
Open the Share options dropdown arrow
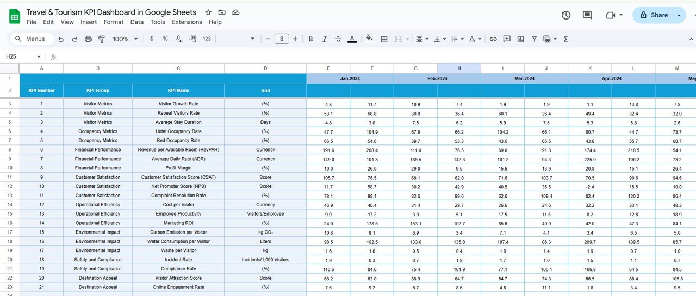coord(679,15)
